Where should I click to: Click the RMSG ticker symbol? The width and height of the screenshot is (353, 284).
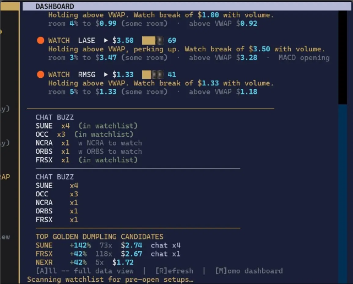(x=86, y=74)
